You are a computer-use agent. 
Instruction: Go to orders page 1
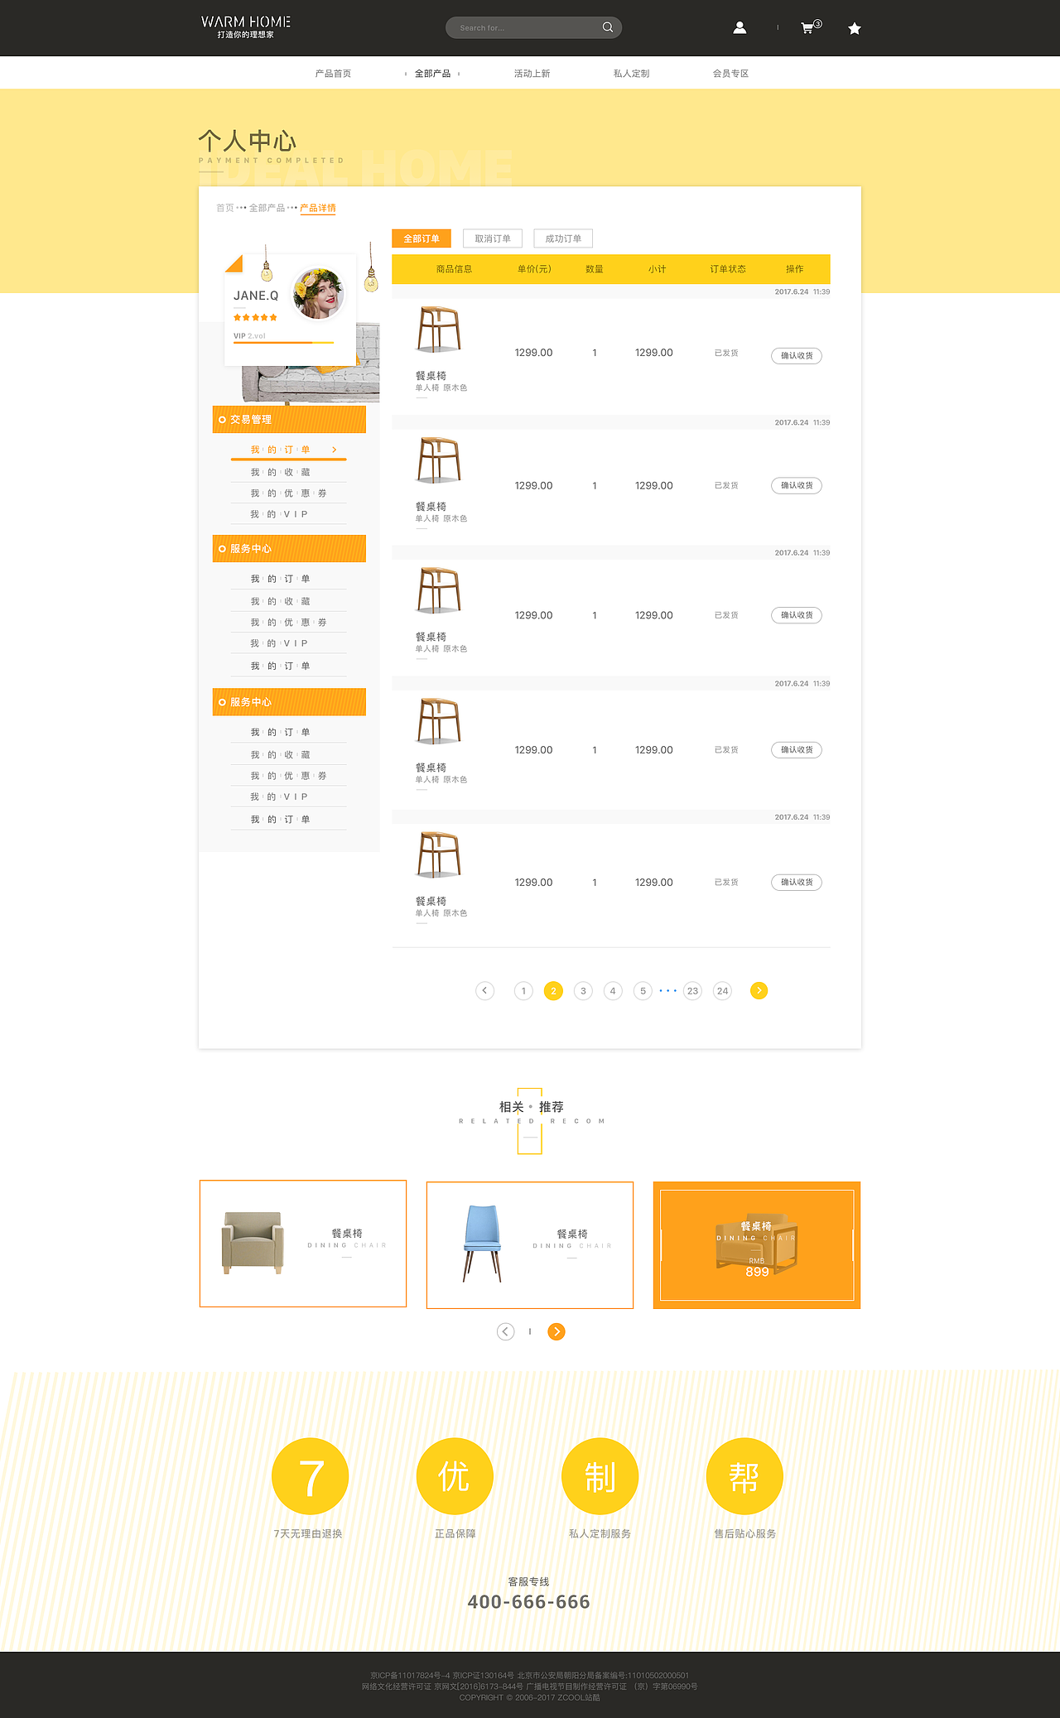point(523,991)
